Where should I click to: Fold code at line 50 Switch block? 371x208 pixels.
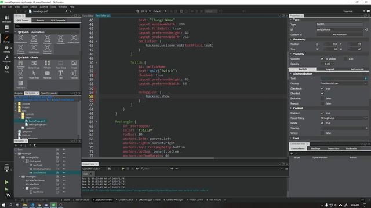(97, 62)
